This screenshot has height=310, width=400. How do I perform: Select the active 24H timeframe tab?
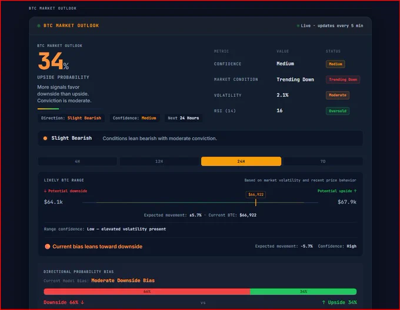coord(241,161)
